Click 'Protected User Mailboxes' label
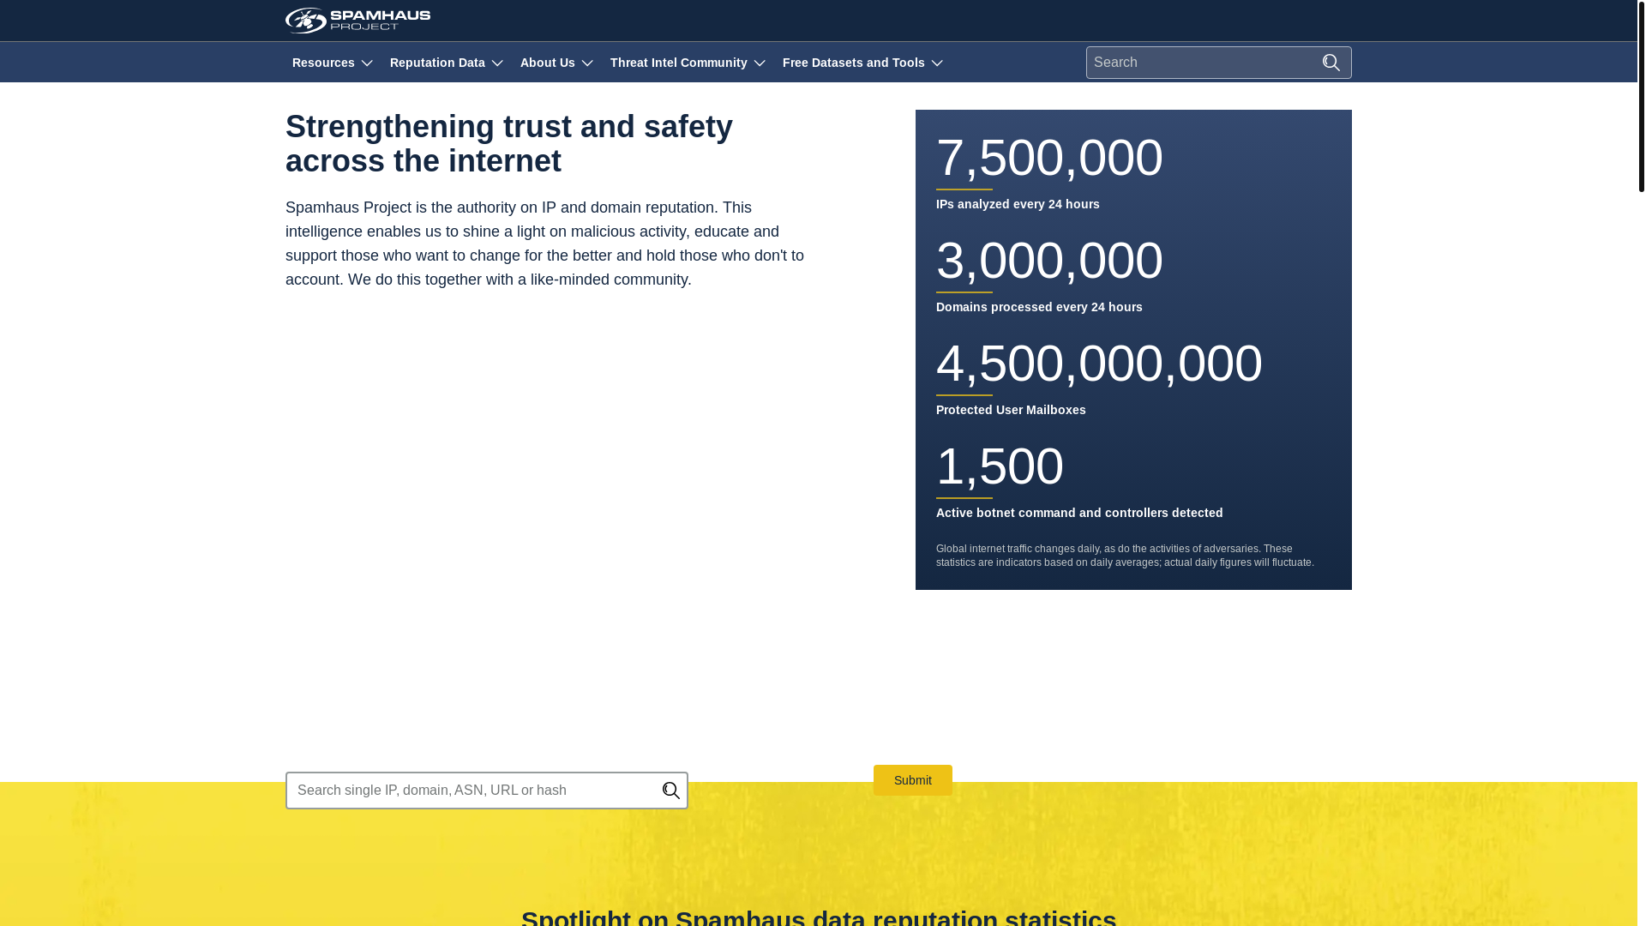 tap(1011, 410)
